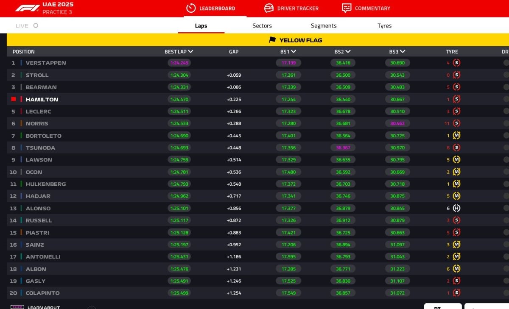Switch to the Tyres tab
This screenshot has width=509, height=309.
pyautogui.click(x=384, y=26)
